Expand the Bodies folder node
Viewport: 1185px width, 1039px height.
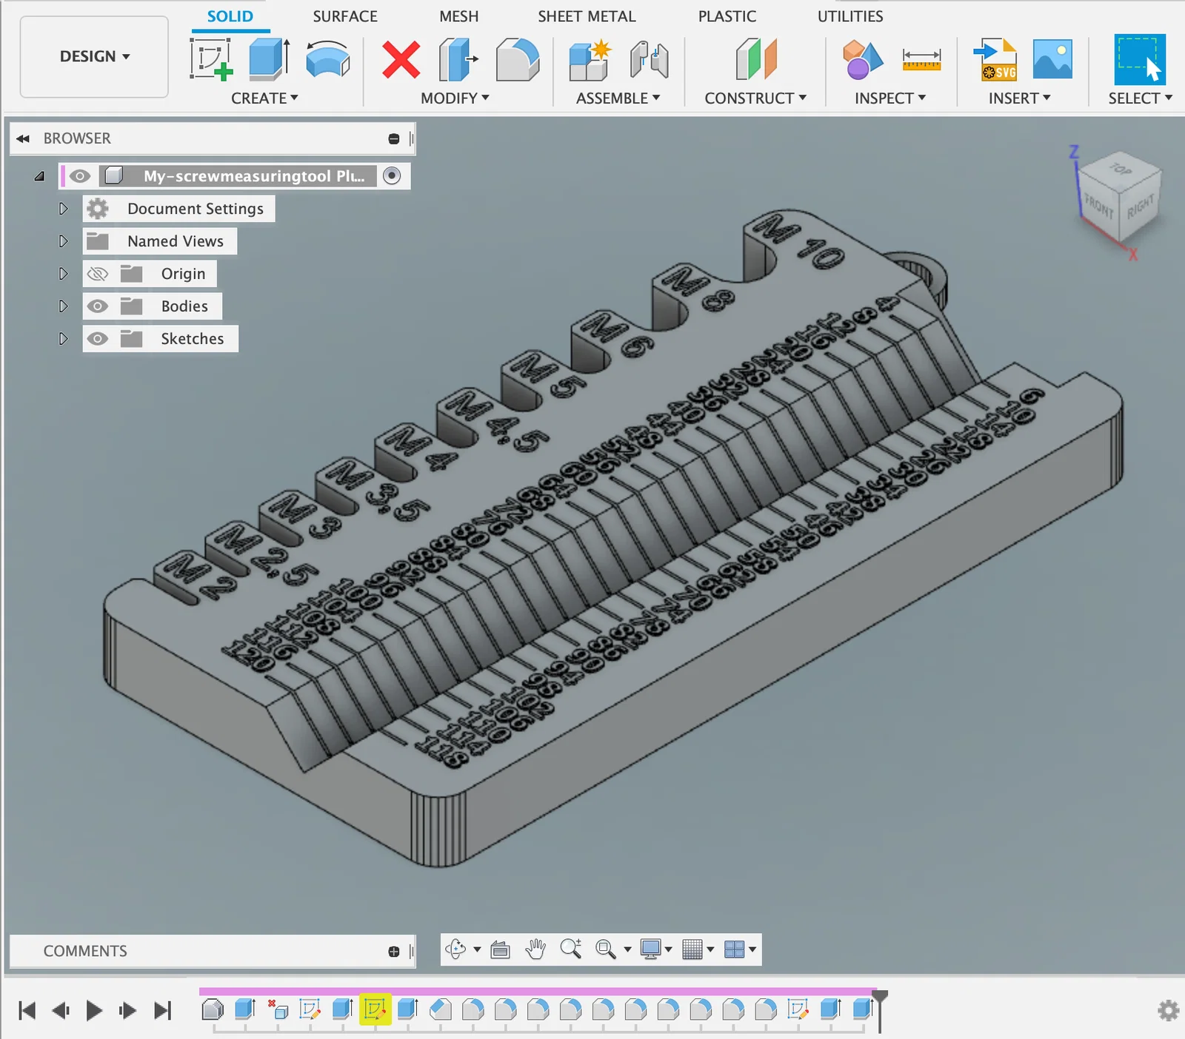tap(63, 306)
